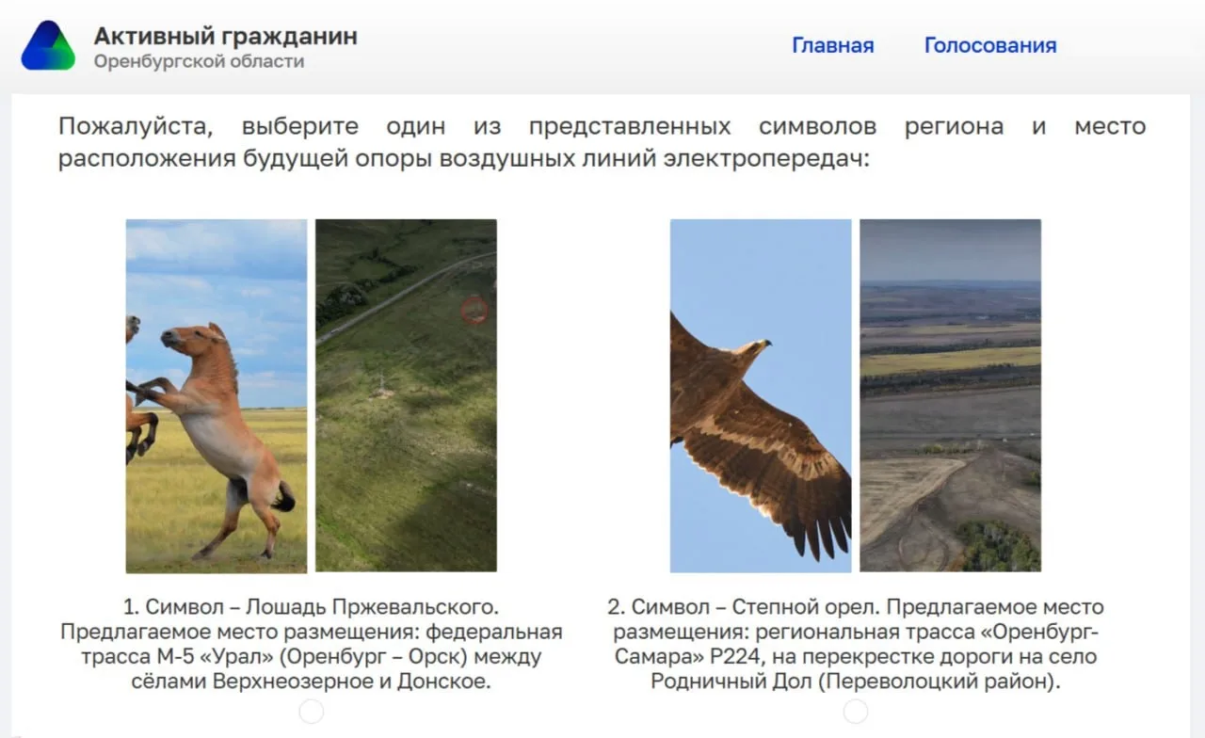
Task: Click the aerial photo of the green hillside
Action: click(x=406, y=442)
